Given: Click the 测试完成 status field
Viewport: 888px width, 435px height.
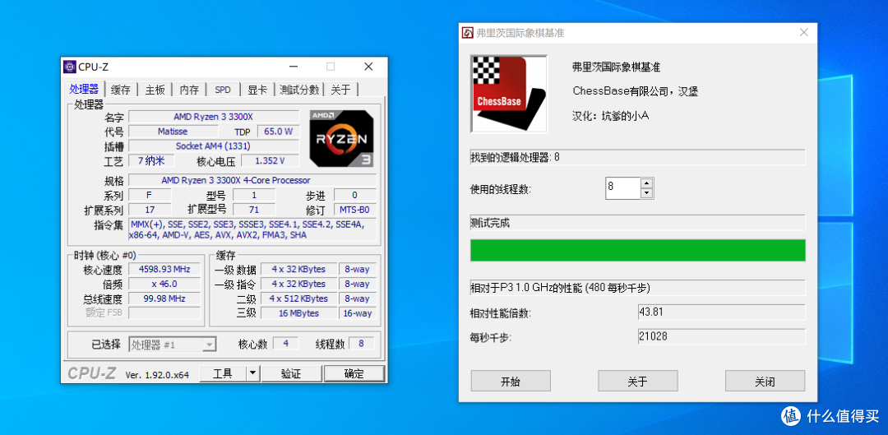Looking at the screenshot, I should (x=638, y=223).
